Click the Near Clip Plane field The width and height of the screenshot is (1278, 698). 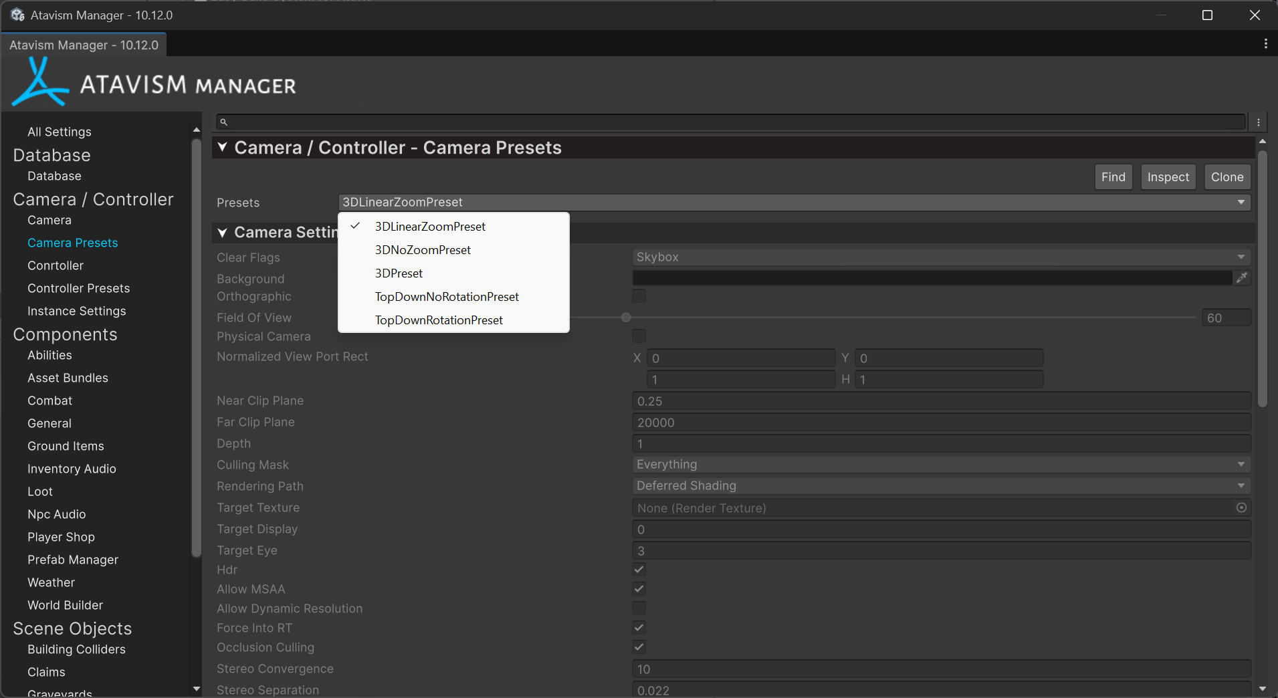point(941,401)
